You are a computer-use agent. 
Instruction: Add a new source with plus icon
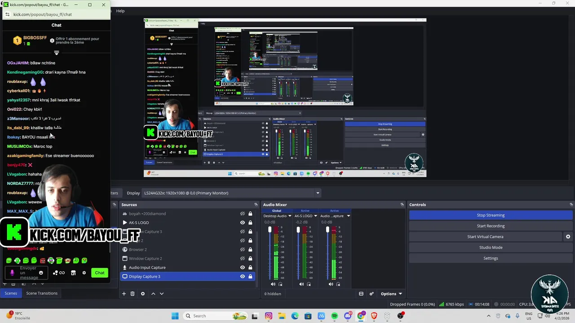click(x=124, y=294)
